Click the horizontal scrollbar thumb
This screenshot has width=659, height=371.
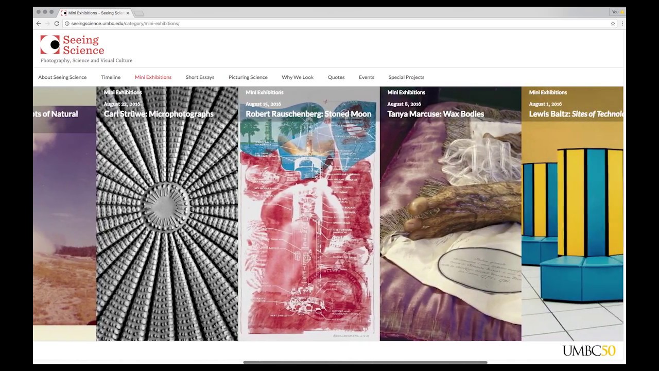click(x=365, y=362)
